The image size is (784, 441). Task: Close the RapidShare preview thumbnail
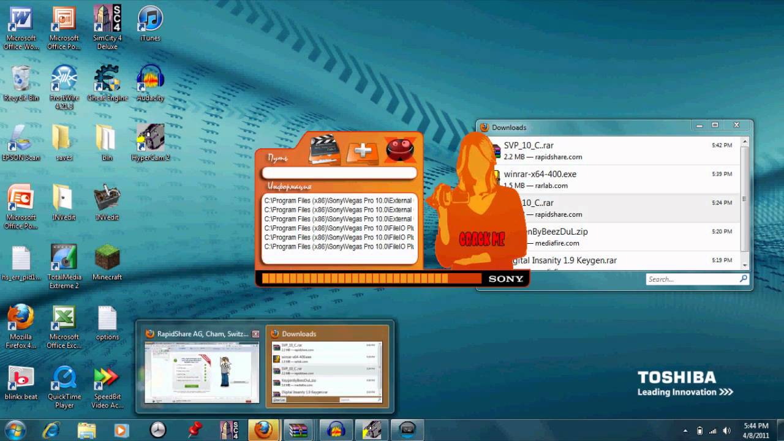[255, 334]
